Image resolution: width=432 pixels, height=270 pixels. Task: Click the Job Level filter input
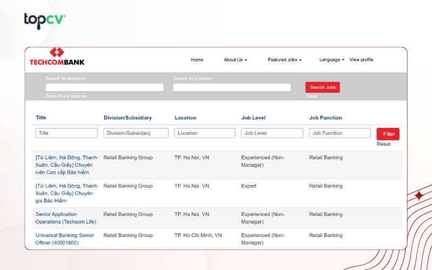click(x=272, y=133)
